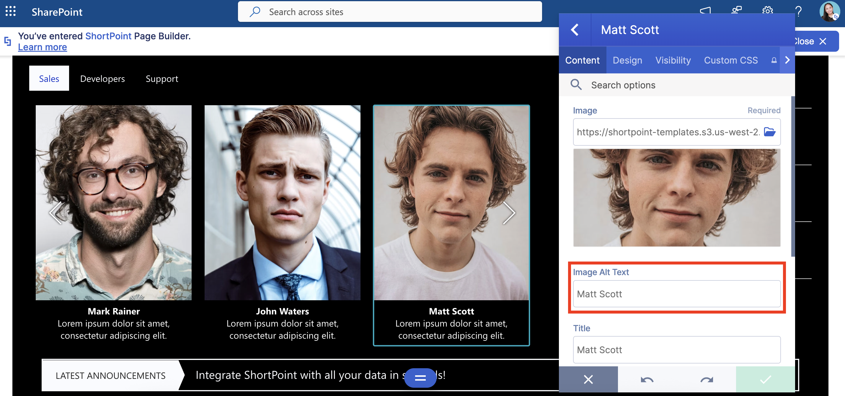Select the Developers tab
The image size is (845, 396).
[102, 79]
